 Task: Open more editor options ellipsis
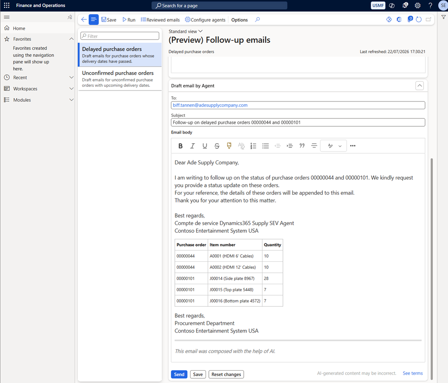click(353, 146)
